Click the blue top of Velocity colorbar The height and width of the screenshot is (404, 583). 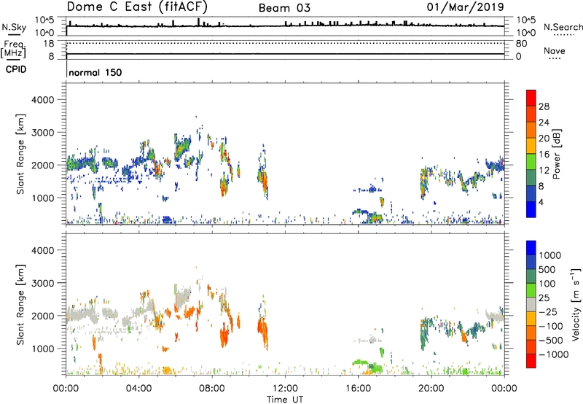tap(531, 248)
